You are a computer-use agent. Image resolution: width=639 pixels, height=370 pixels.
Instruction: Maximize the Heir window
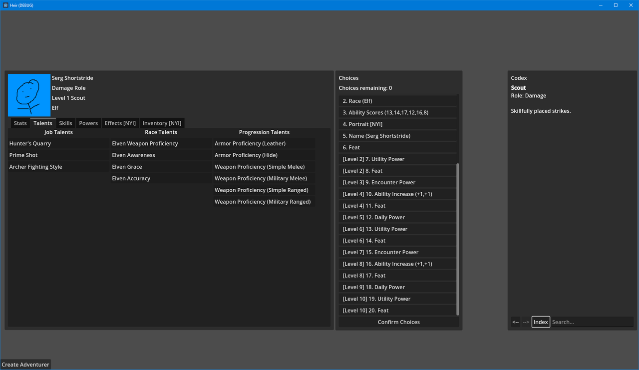[x=616, y=5]
